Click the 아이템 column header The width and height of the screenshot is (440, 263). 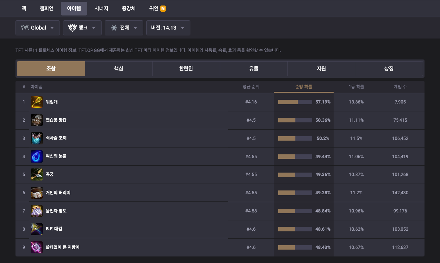coord(36,87)
